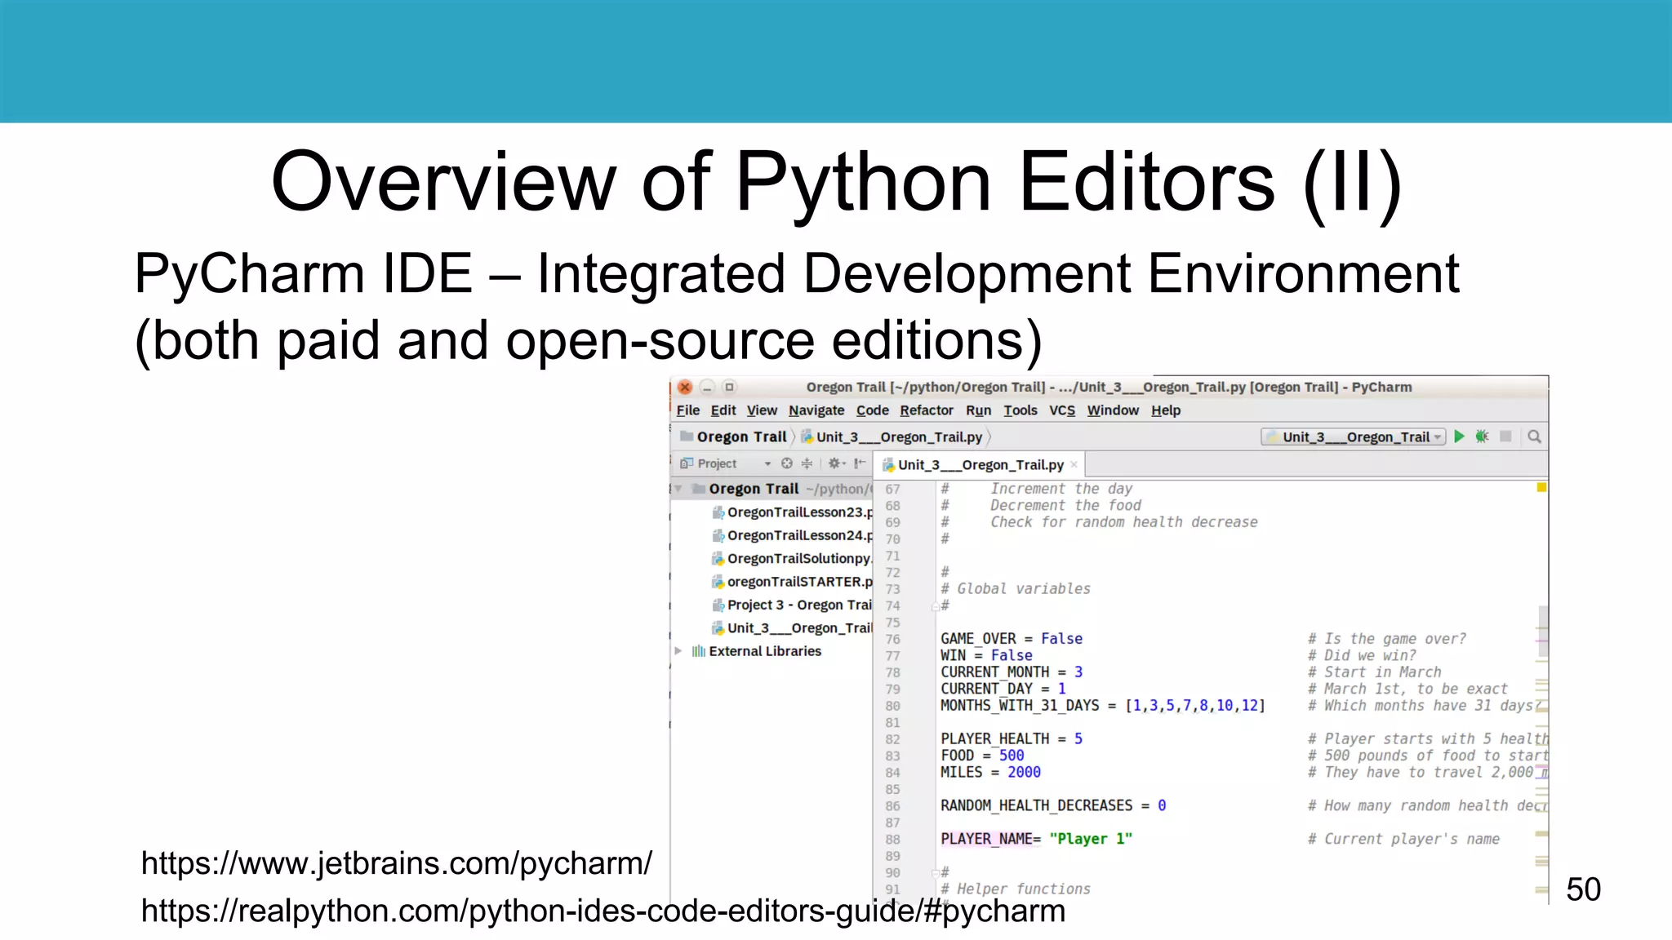Start debugging with the green bug icon
Screen dimensions: 1672x940
tap(1483, 437)
